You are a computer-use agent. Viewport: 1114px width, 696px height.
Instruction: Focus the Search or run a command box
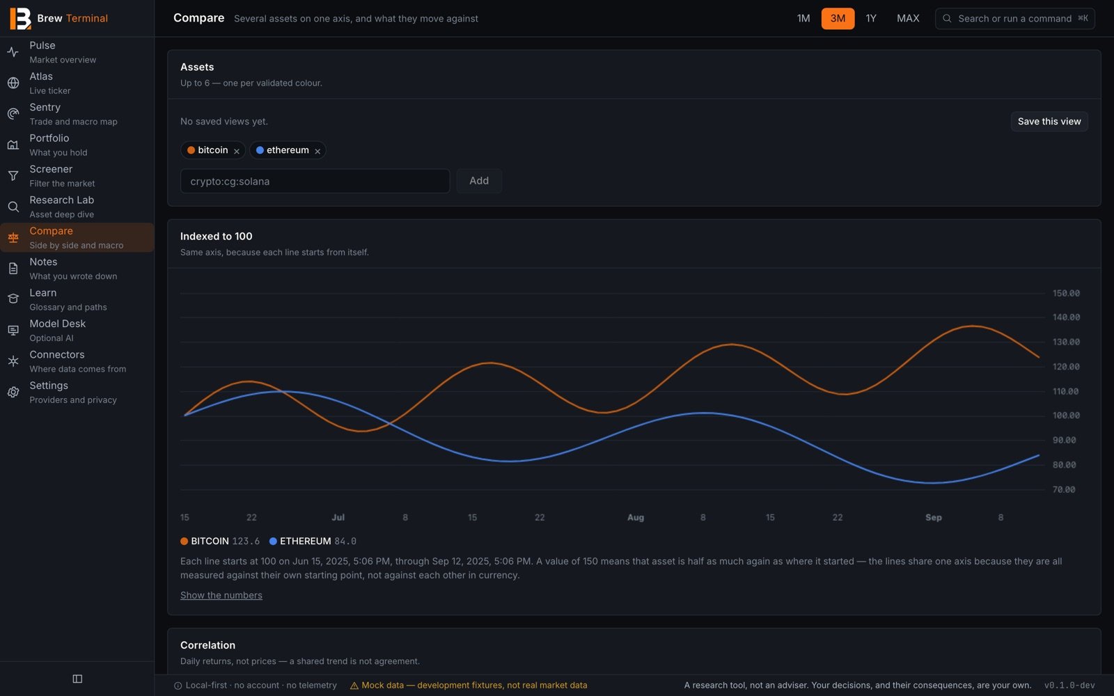[x=1015, y=18]
